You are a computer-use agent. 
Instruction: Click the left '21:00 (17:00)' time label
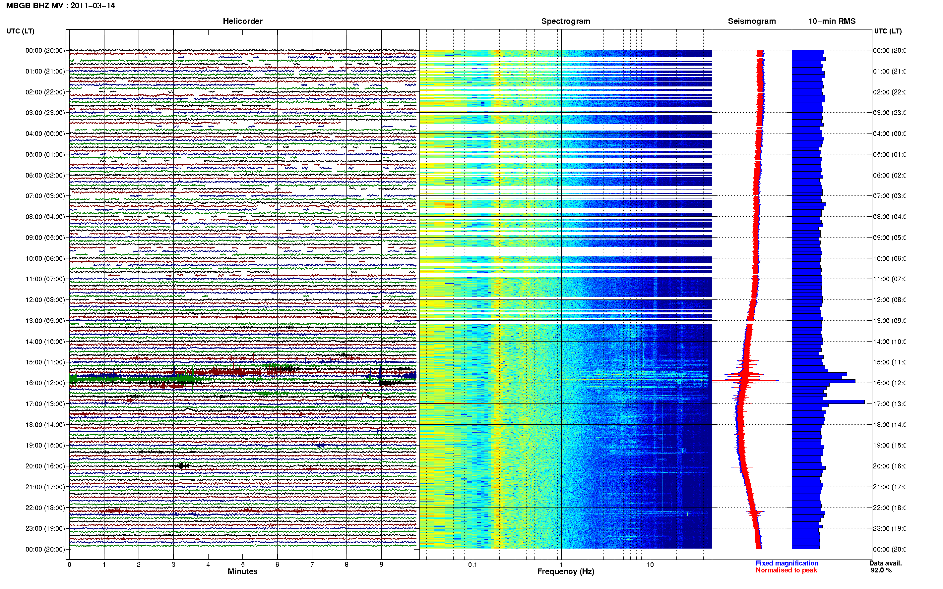pos(45,487)
